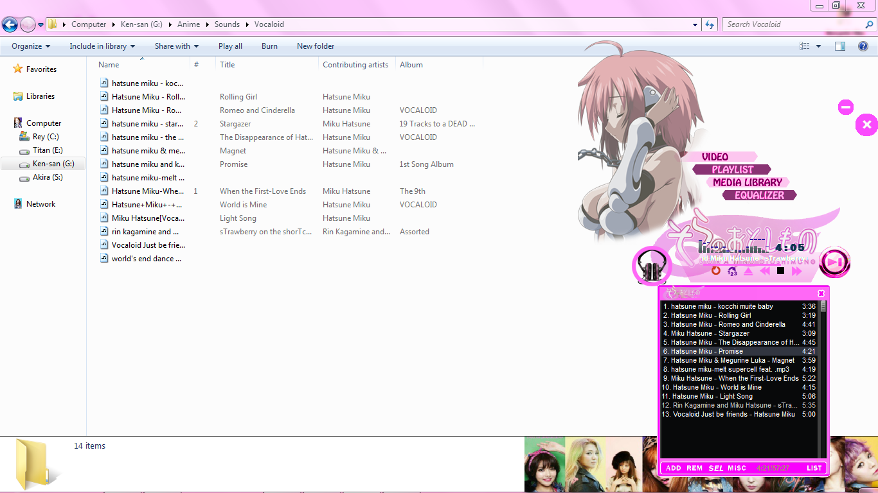The image size is (878, 493).
Task: Open the VIDEO panel of the player
Action: 715,157
